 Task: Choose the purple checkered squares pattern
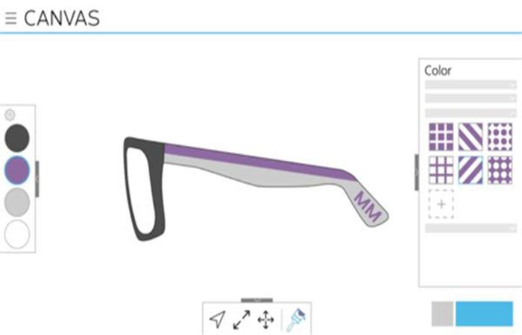coord(441,136)
